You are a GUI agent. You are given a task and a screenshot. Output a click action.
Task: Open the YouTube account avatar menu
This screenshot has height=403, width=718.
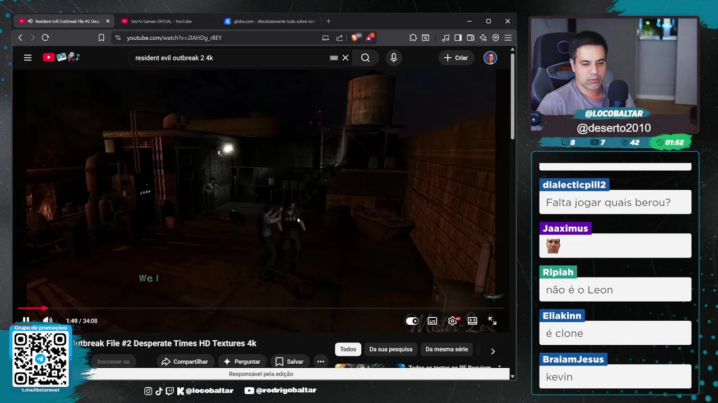coord(490,58)
